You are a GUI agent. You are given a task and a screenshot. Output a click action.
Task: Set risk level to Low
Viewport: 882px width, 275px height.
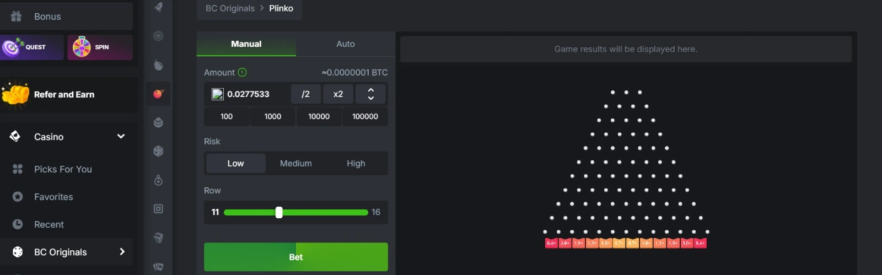235,164
